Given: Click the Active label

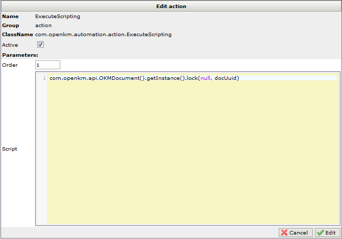Looking at the screenshot, I should coord(10,45).
